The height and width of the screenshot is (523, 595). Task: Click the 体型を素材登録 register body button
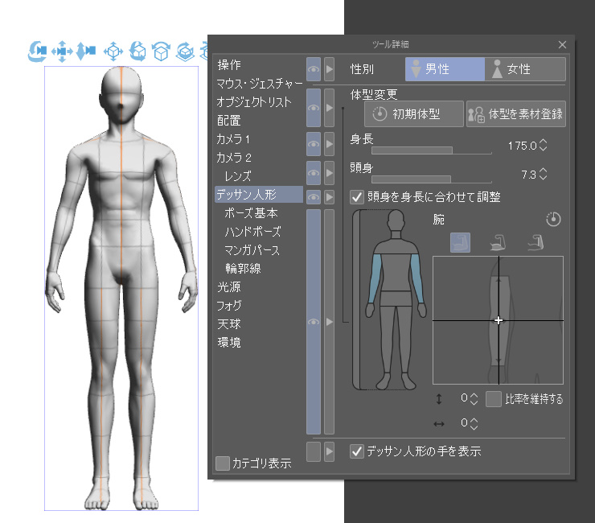point(516,113)
